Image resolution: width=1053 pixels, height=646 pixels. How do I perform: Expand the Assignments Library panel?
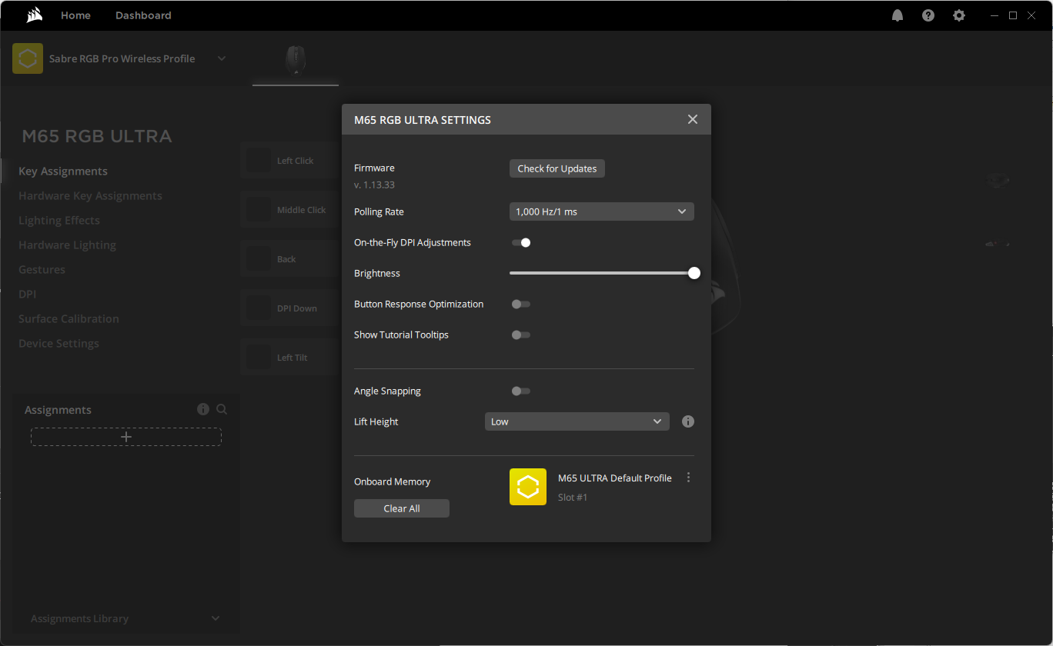point(216,618)
